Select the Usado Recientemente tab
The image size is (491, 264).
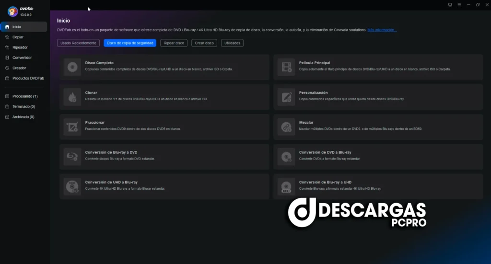[x=79, y=43]
